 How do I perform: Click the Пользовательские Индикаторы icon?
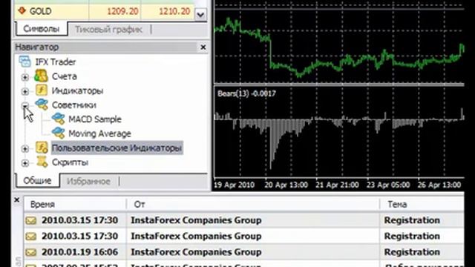pos(42,148)
